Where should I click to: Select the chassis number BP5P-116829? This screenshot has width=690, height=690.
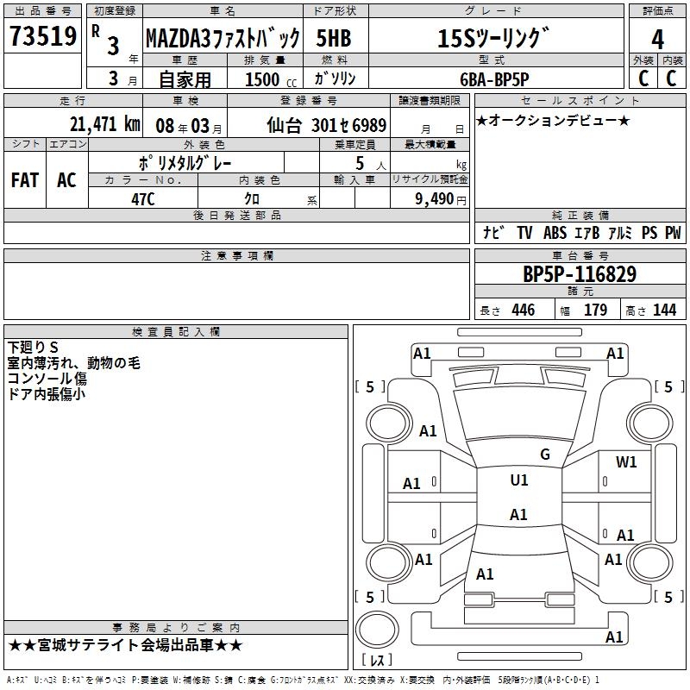(580, 275)
